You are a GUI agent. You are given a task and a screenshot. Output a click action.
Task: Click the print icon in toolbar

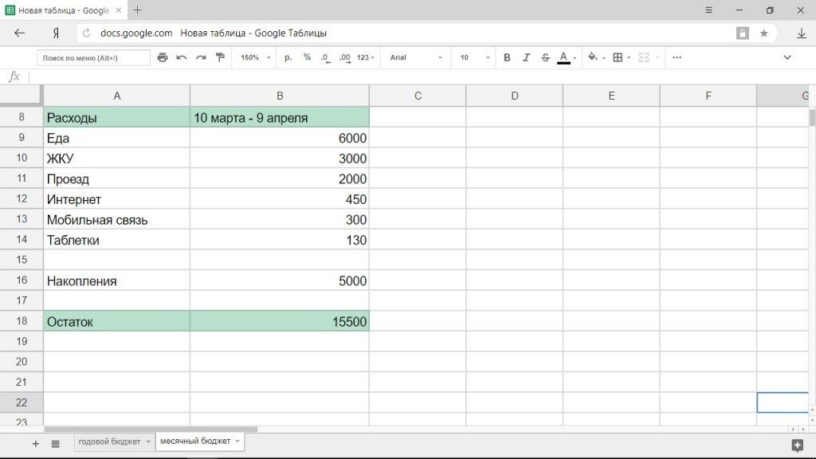click(163, 57)
